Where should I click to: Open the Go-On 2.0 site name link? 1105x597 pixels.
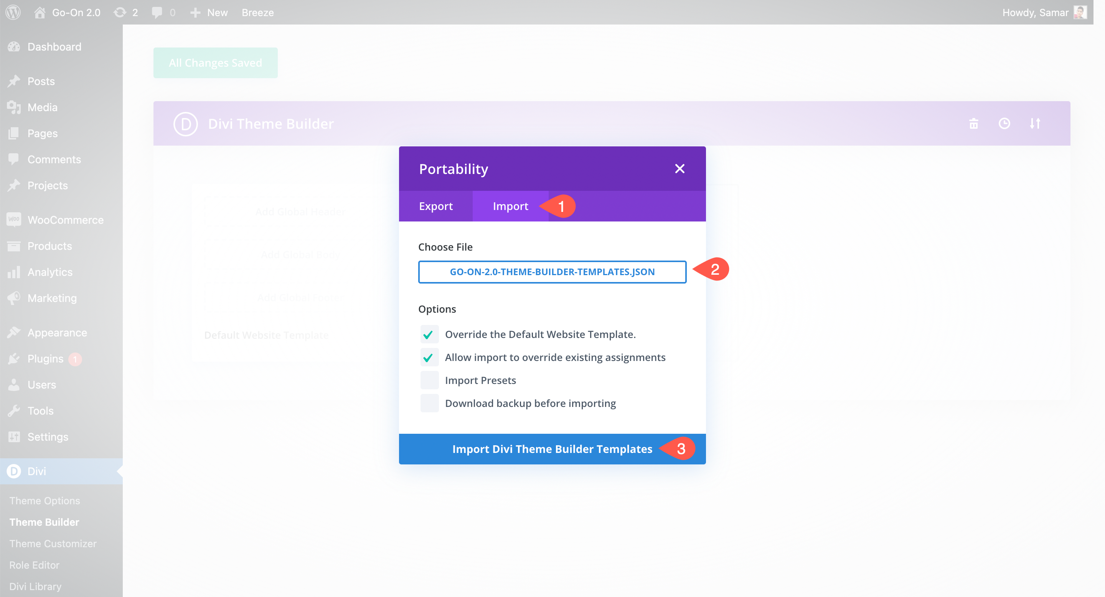pyautogui.click(x=76, y=12)
